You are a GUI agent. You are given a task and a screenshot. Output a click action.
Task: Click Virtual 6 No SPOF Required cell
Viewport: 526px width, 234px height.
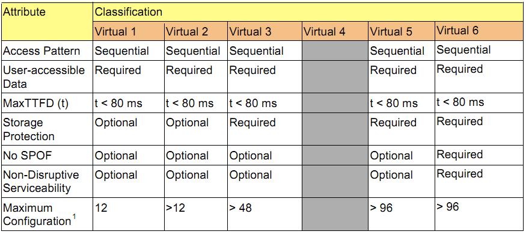[x=480, y=155]
